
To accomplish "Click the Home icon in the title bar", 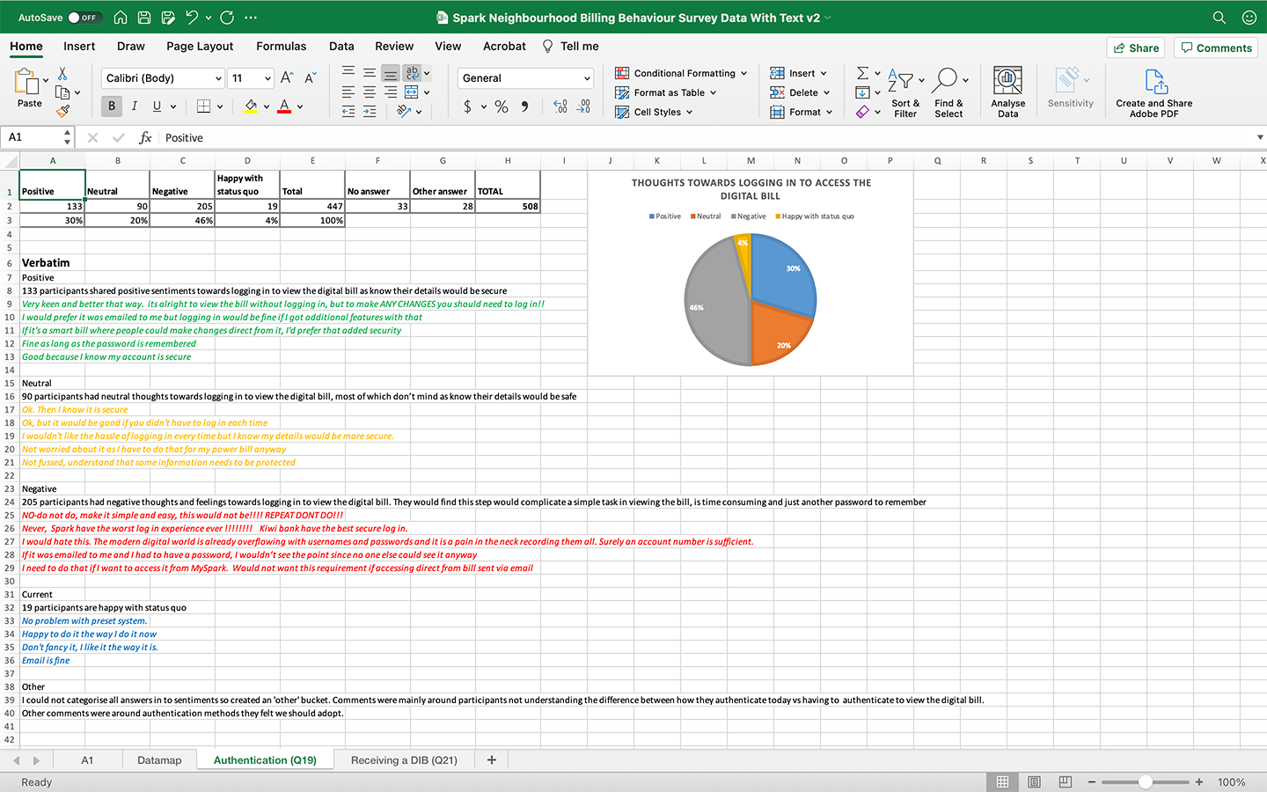I will [121, 18].
